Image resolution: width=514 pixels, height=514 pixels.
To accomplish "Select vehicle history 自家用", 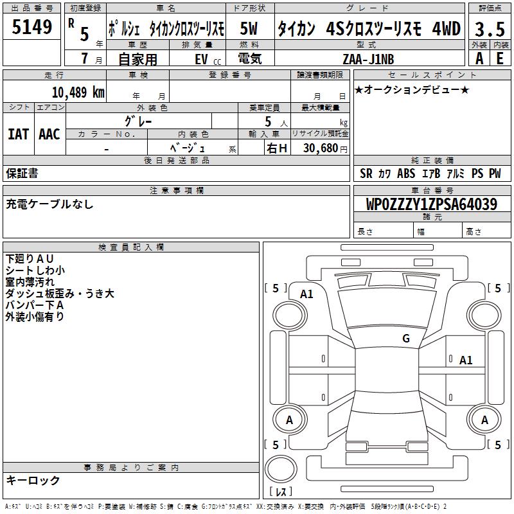I will coord(137,59).
